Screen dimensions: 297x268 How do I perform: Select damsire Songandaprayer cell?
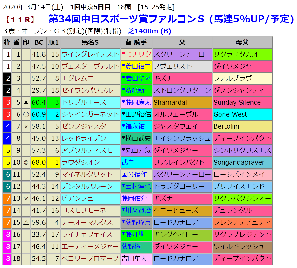239,162
